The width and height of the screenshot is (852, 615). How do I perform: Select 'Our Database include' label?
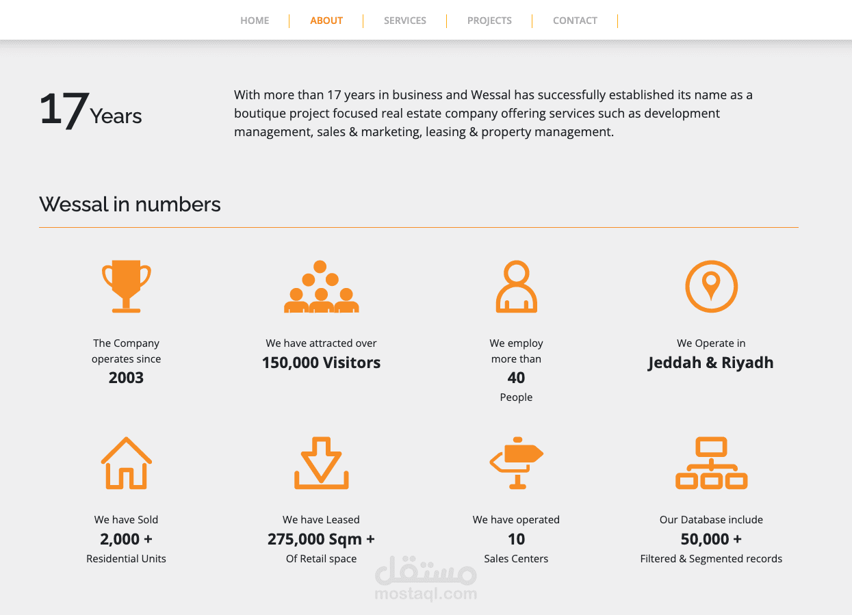click(711, 520)
